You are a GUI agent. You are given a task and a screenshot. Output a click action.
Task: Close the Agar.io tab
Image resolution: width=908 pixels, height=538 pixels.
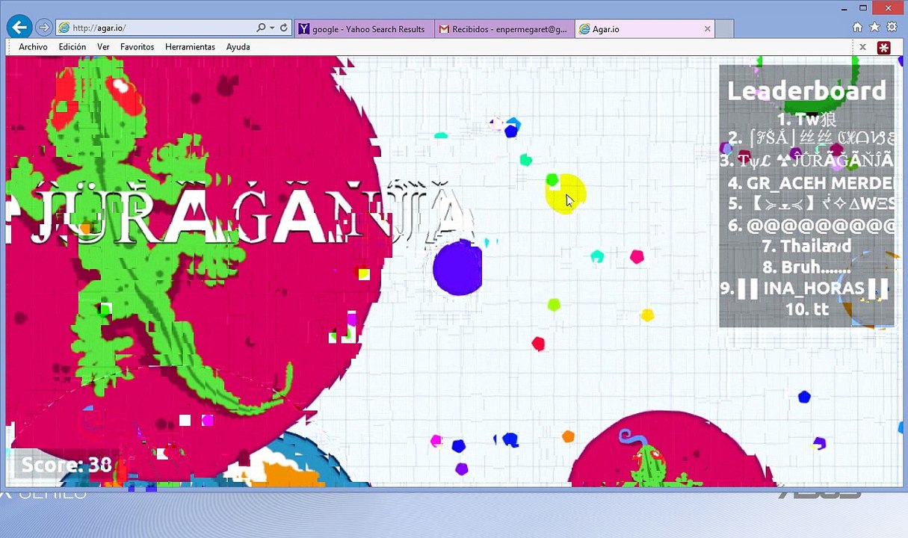pos(708,29)
